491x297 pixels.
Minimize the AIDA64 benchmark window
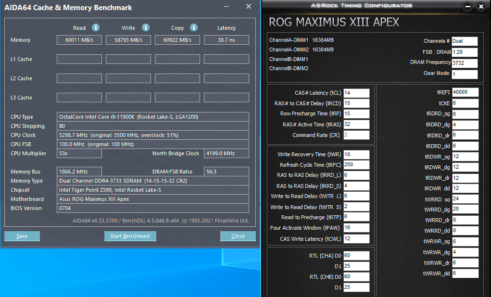(227, 7)
